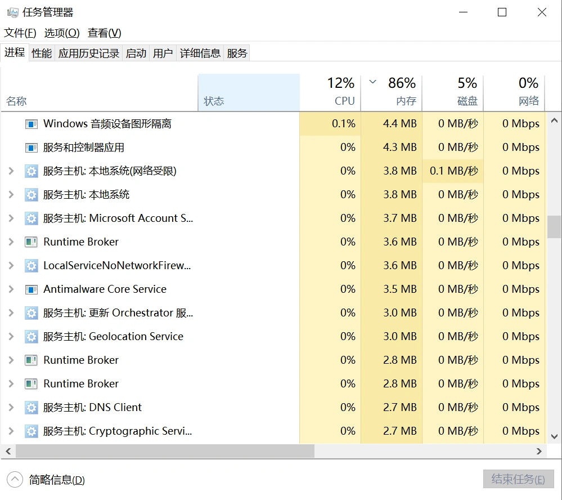
Task: Open the 选项 menu
Action: click(x=62, y=33)
